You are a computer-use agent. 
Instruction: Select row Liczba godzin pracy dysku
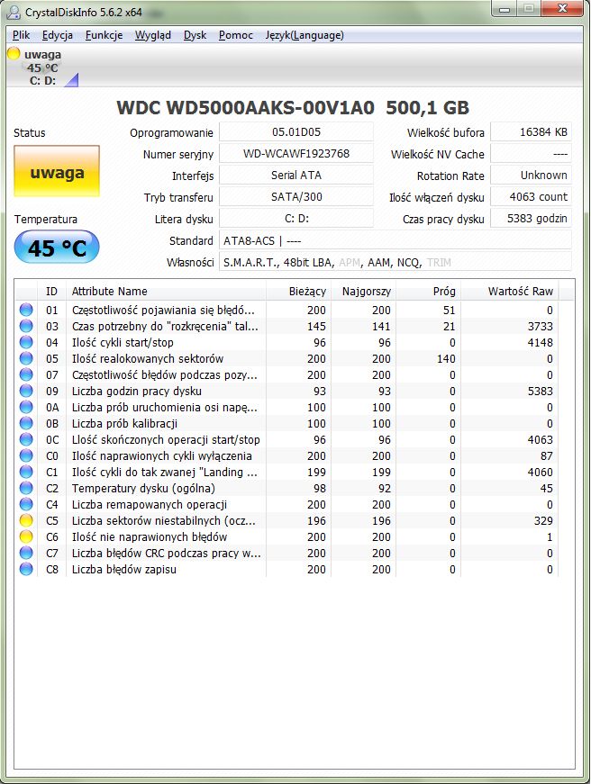286,391
